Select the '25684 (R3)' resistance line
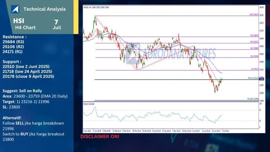The image size is (270, 152). click(13, 42)
